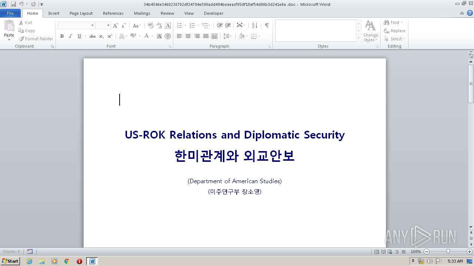Click the Replace button
The width and height of the screenshot is (474, 266).
(395, 31)
